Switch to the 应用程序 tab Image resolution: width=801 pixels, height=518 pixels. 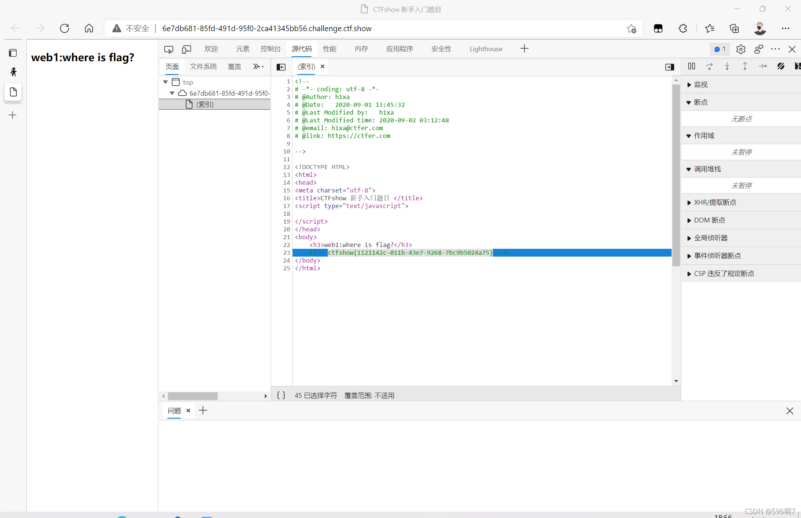400,49
